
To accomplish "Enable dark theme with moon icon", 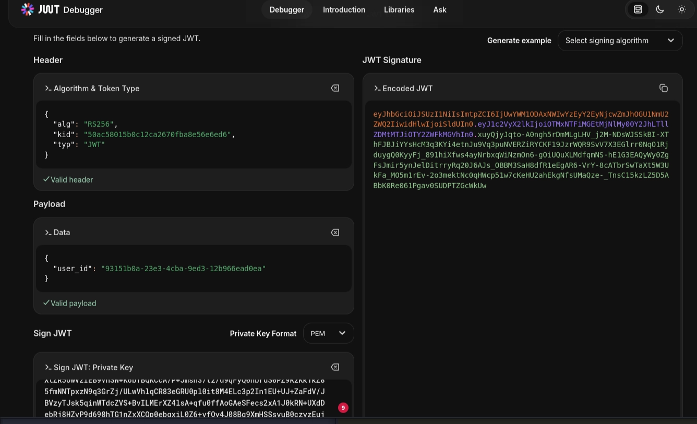I will (x=659, y=9).
